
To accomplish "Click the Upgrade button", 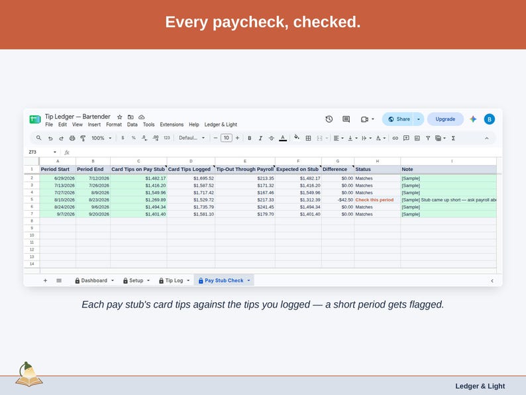I will (x=445, y=119).
